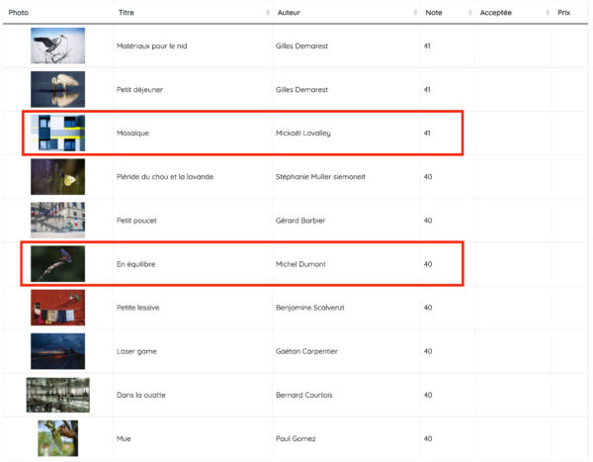
Task: Click the sort arrows in the Acceptée column
Action: pos(548,13)
